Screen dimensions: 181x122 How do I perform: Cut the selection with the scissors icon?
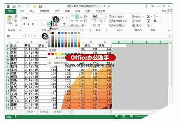pos(16,16)
